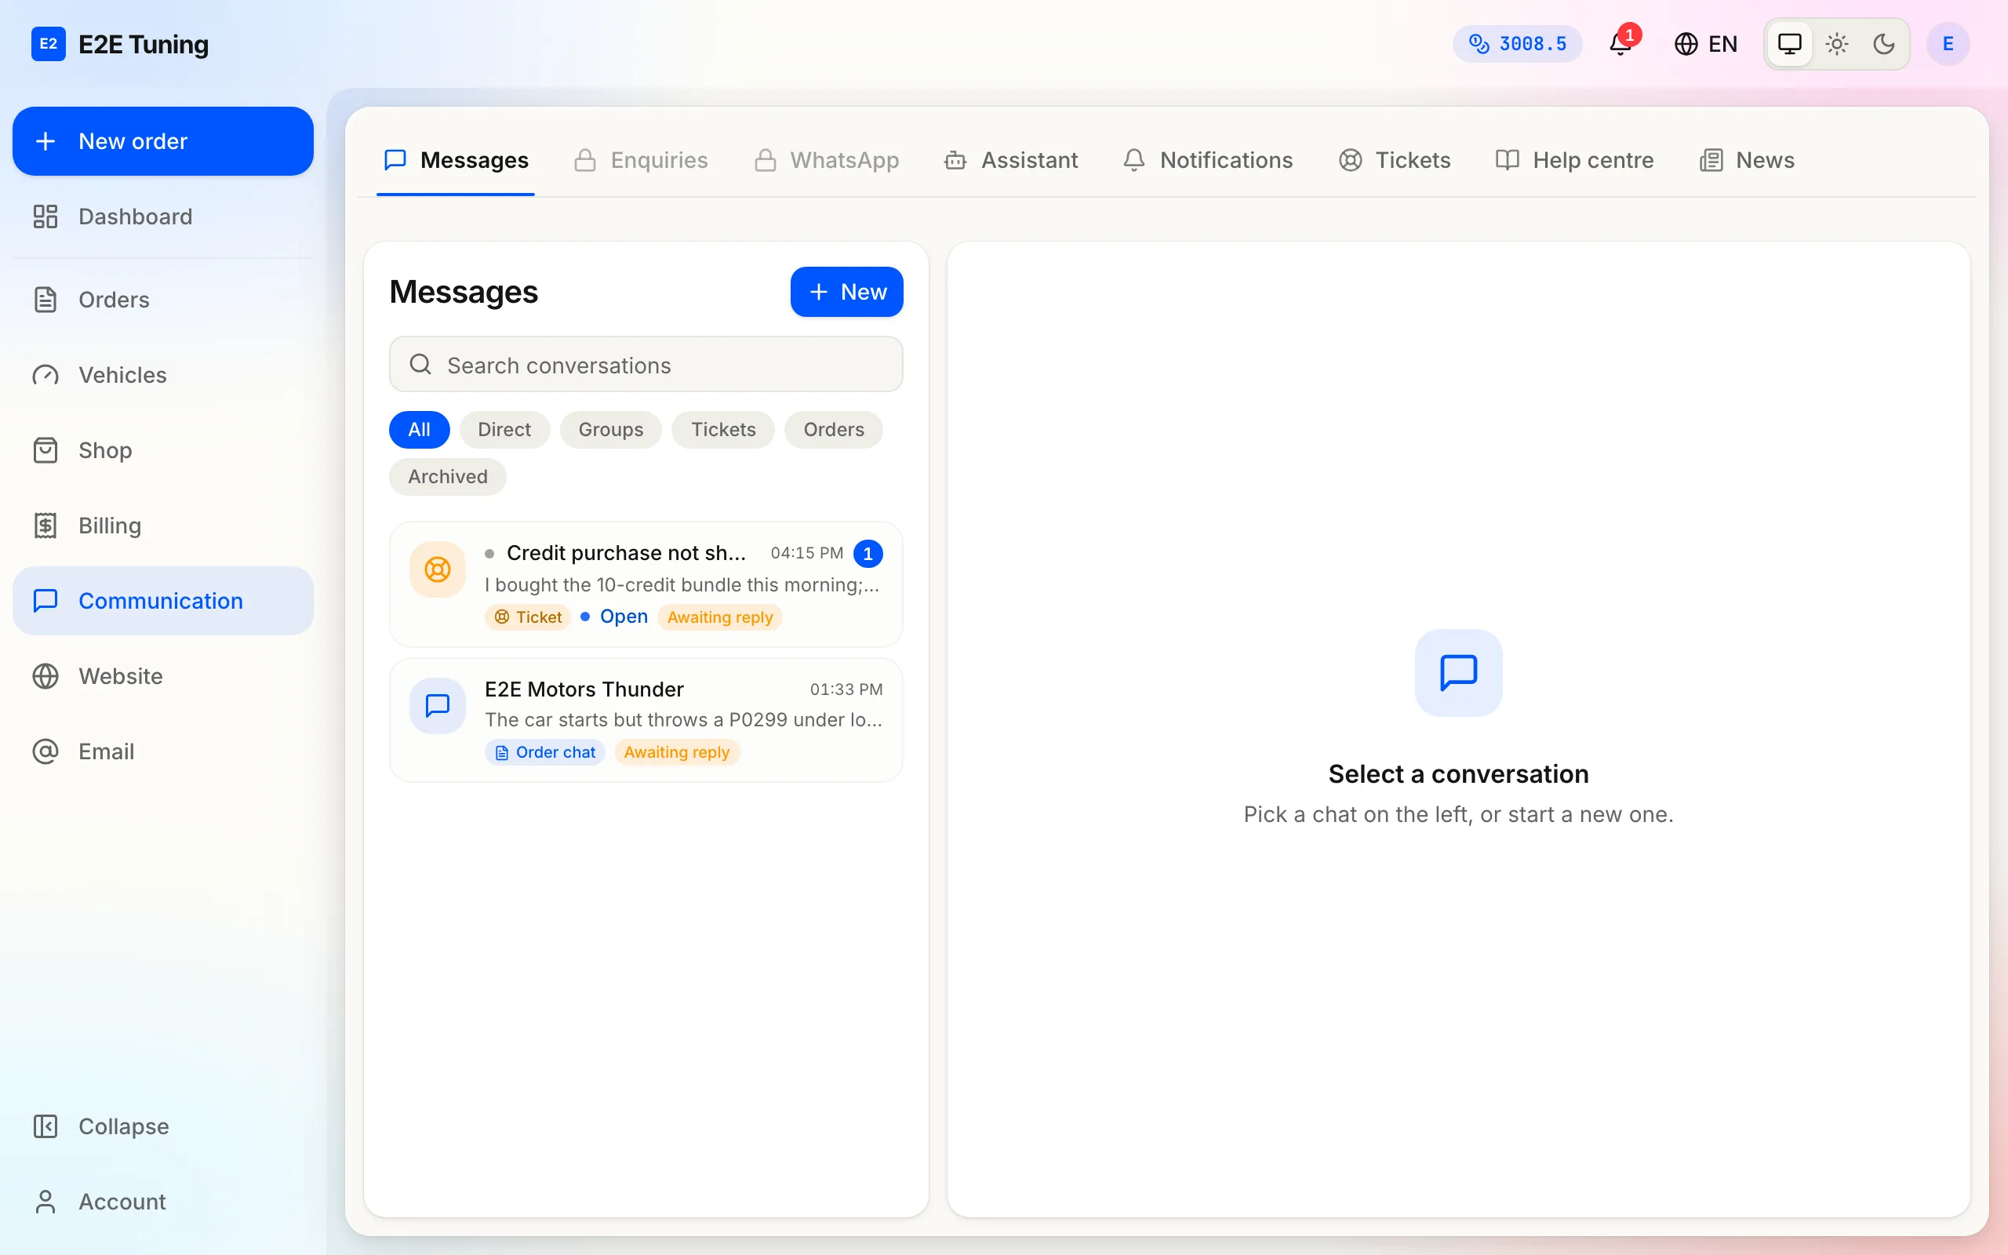The image size is (2008, 1255).
Task: Create a New conversation
Action: coord(846,292)
